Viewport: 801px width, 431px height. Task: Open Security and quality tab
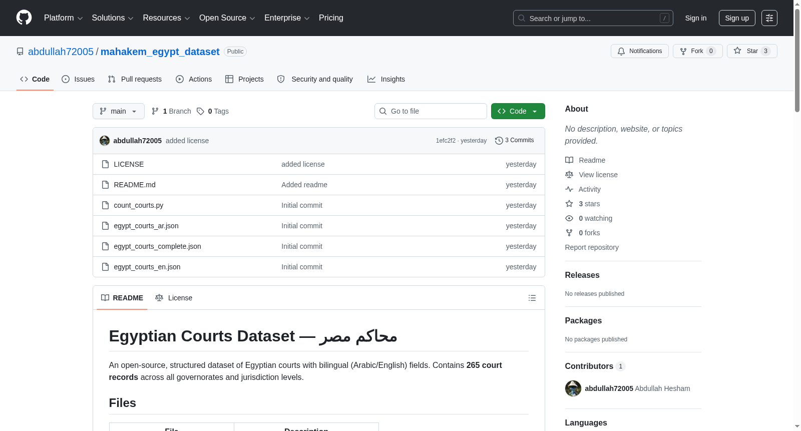315,79
